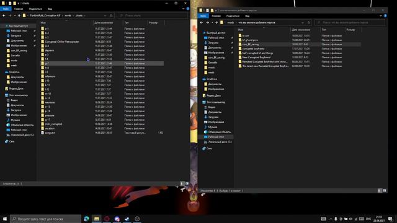Screen dimensions: 397x223
Task: Go back in the right Explorer window
Action: pos(201,22)
